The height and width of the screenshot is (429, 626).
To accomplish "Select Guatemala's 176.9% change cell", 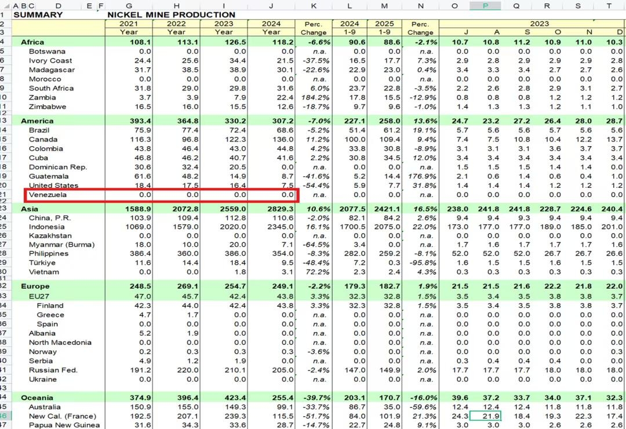I will pos(420,176).
